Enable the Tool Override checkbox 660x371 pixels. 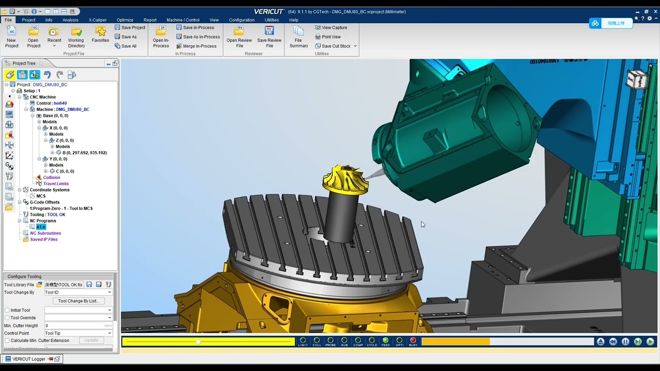pyautogui.click(x=7, y=318)
